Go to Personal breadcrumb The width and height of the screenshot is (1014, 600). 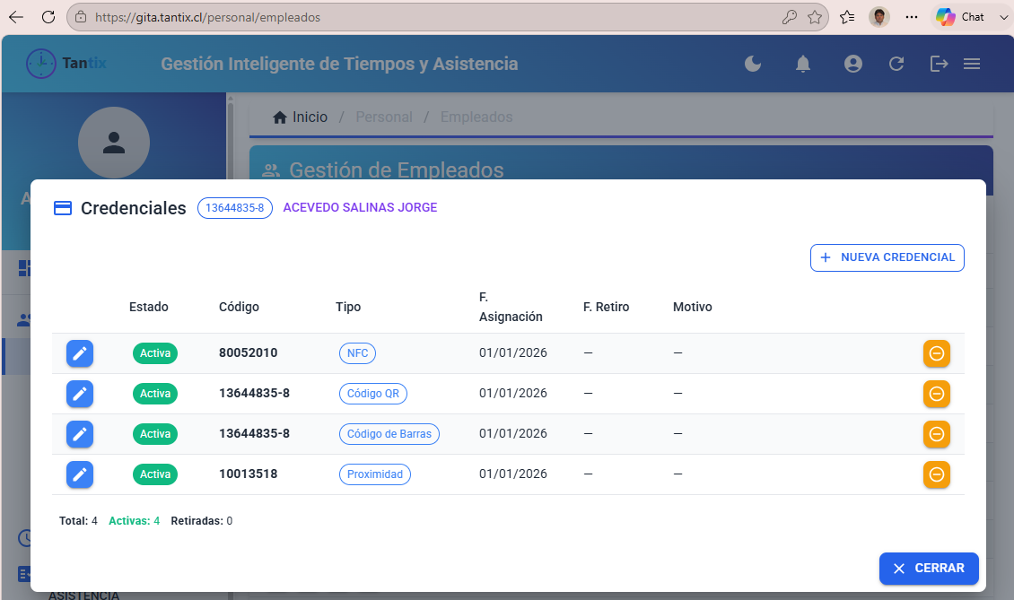(x=384, y=117)
